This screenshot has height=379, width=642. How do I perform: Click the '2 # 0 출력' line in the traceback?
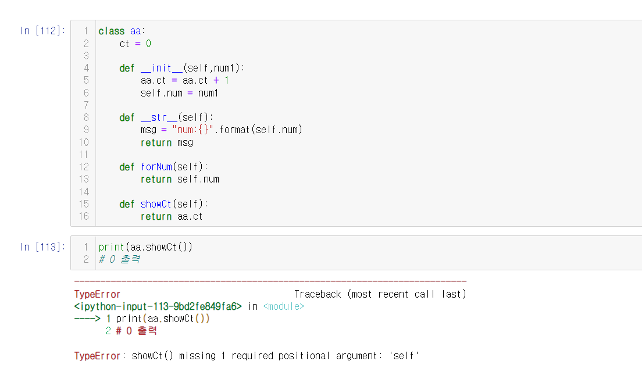click(131, 331)
